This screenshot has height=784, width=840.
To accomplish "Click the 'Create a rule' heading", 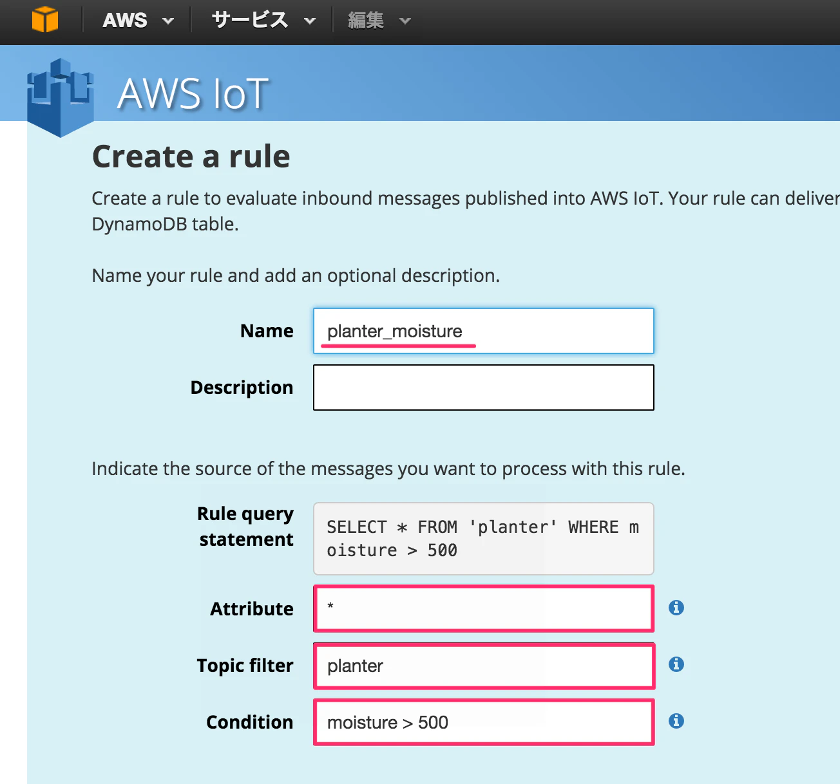I will [x=191, y=156].
